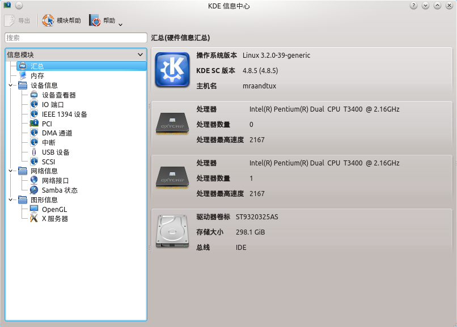The height and width of the screenshot is (327, 457).
Task: Select the USB 设备 plug icon
Action: point(34,152)
